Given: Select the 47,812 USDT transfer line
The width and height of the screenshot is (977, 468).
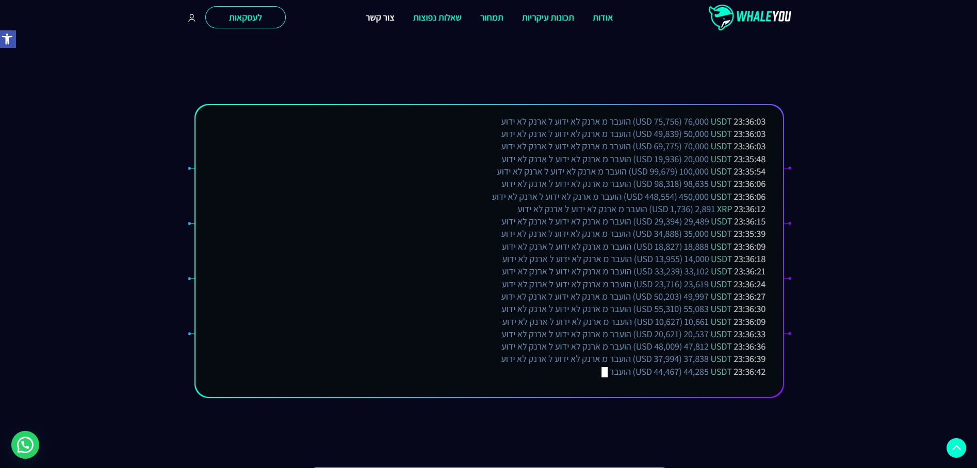Looking at the screenshot, I should pyautogui.click(x=633, y=347).
